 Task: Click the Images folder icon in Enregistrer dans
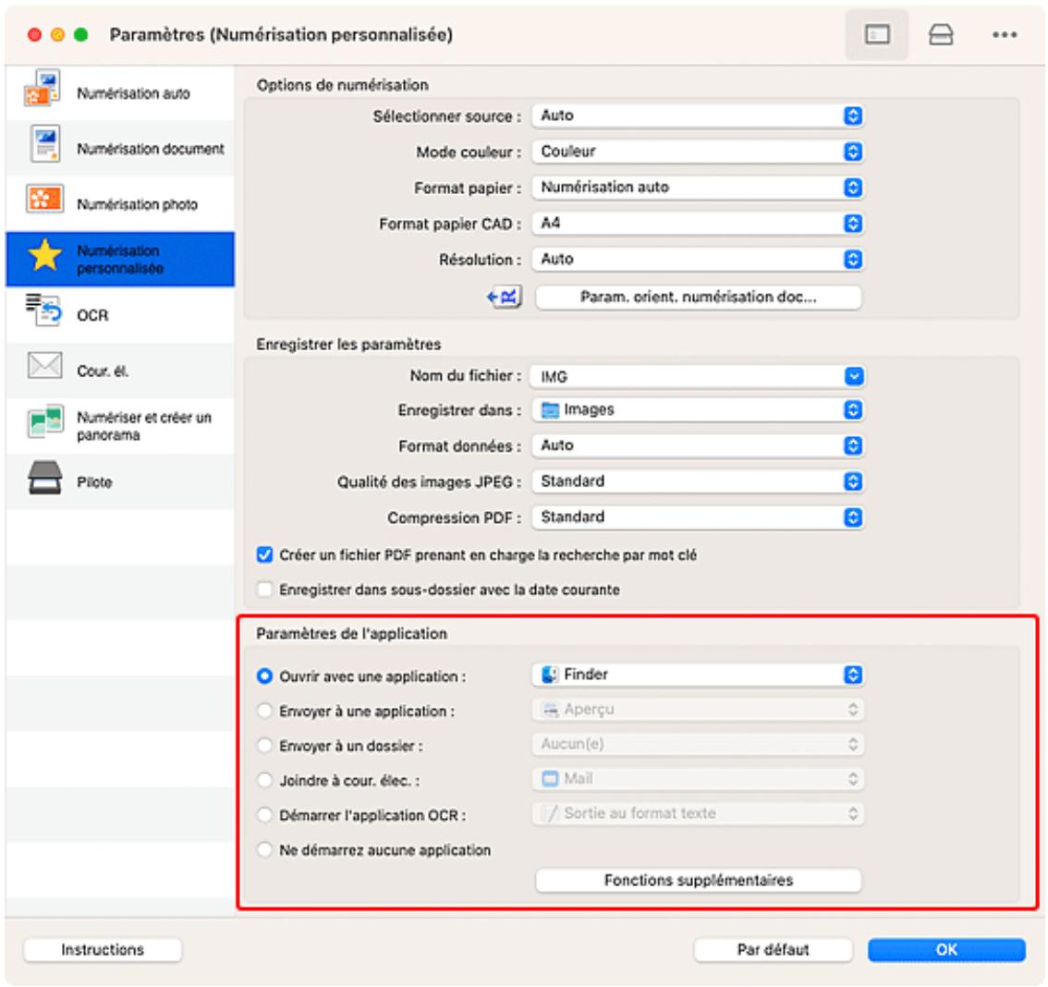[x=549, y=409]
